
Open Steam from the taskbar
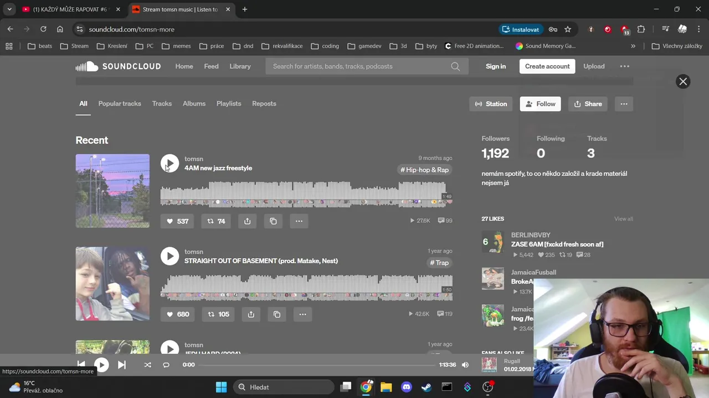click(427, 387)
